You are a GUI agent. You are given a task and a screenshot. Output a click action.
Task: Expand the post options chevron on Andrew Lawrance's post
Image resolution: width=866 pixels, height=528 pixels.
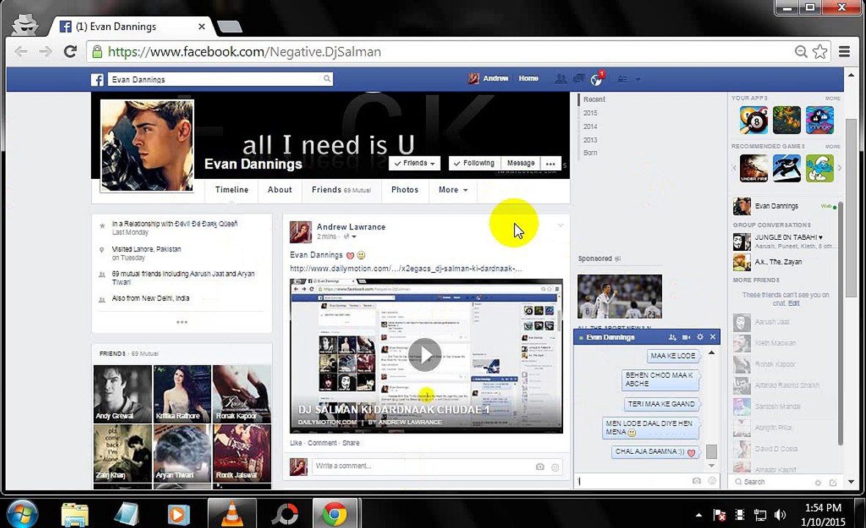point(560,225)
